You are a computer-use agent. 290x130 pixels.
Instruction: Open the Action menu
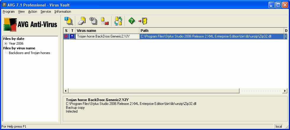click(32, 12)
